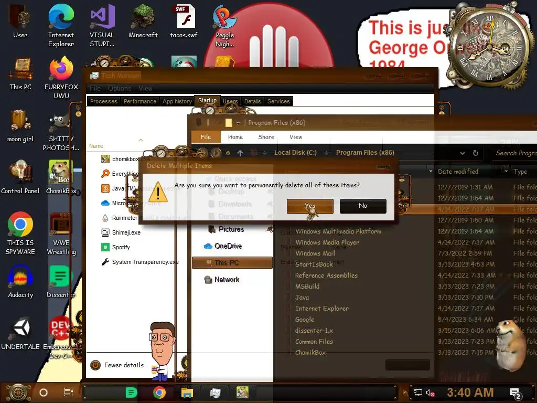Select the This PC desktop icon
Viewport: 537px width, 403px height.
pyautogui.click(x=20, y=73)
